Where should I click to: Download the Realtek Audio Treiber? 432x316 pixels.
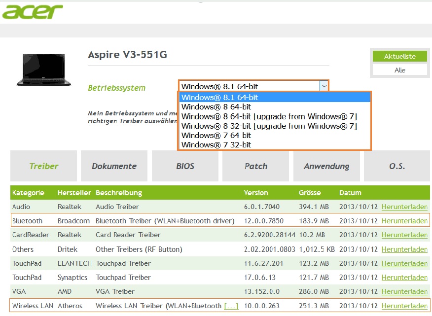404,207
